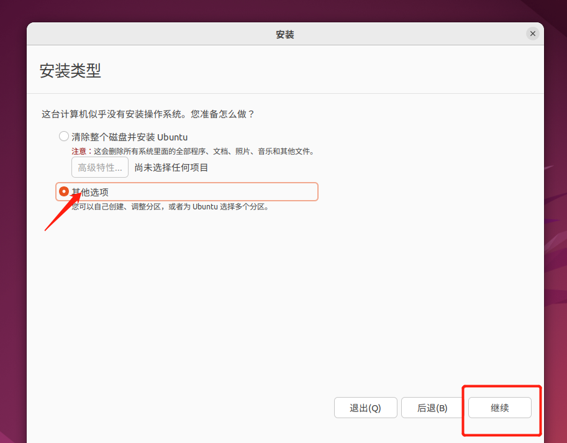The height and width of the screenshot is (443, 567).
Task: Click the question text about no installed OS
Action: [148, 114]
